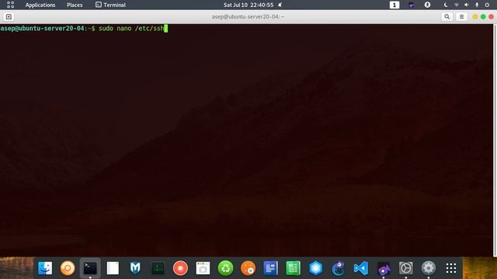Image resolution: width=497 pixels, height=279 pixels.
Task: Minimize the terminal with the yellow button
Action: point(474,17)
